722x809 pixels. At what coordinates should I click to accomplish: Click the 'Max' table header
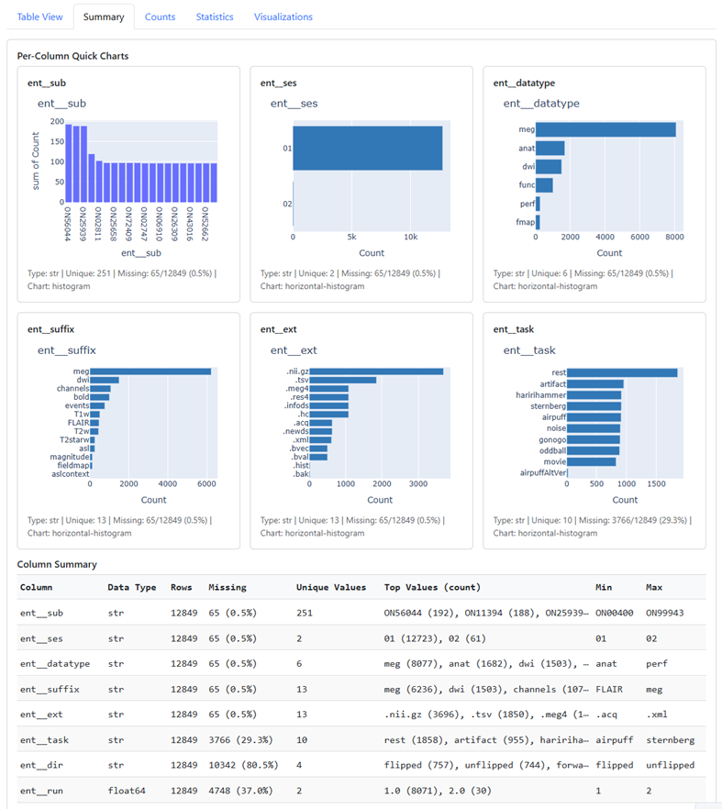click(x=654, y=587)
